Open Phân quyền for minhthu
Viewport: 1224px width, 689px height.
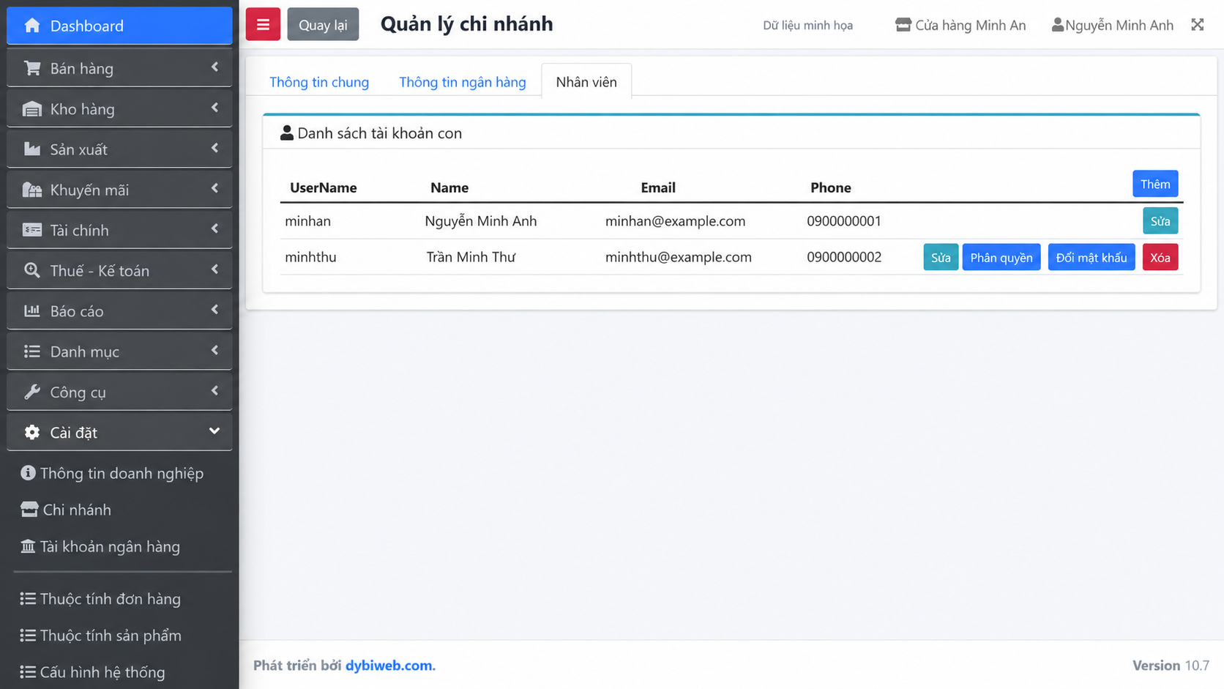[1001, 258]
